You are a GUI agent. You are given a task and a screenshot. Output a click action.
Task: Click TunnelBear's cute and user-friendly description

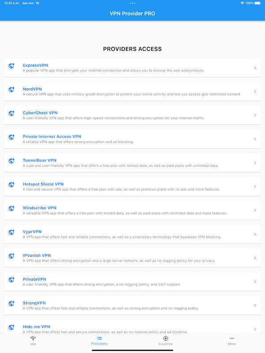coord(121,166)
